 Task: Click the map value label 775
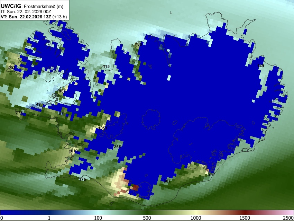pyautogui.click(x=19, y=113)
